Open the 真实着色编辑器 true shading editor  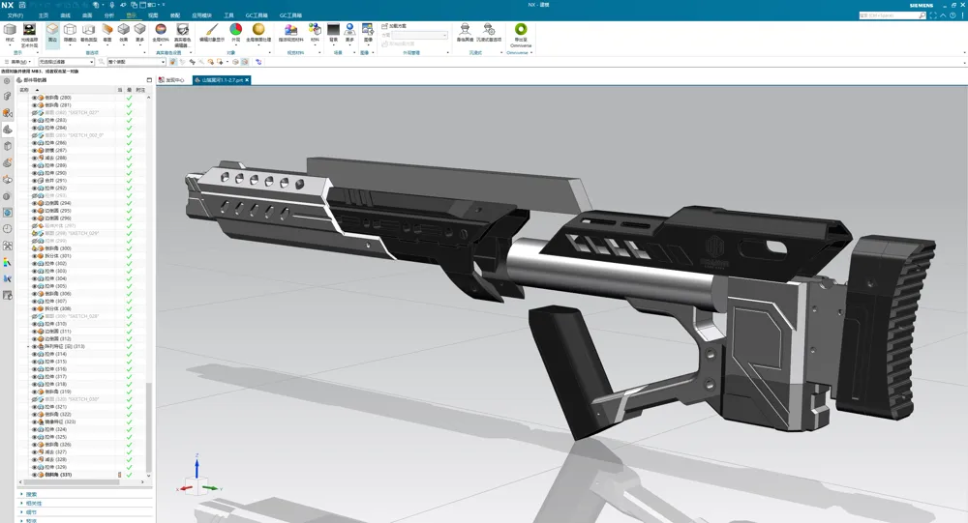(182, 35)
